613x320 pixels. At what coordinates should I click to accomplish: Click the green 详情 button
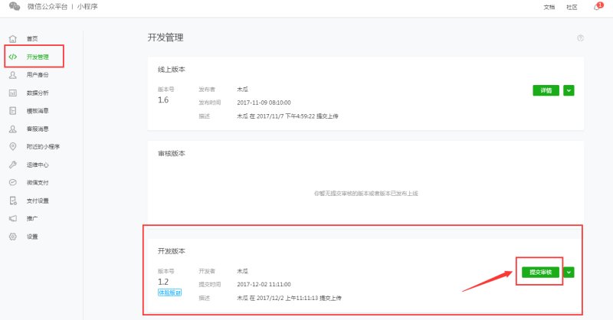coord(546,90)
